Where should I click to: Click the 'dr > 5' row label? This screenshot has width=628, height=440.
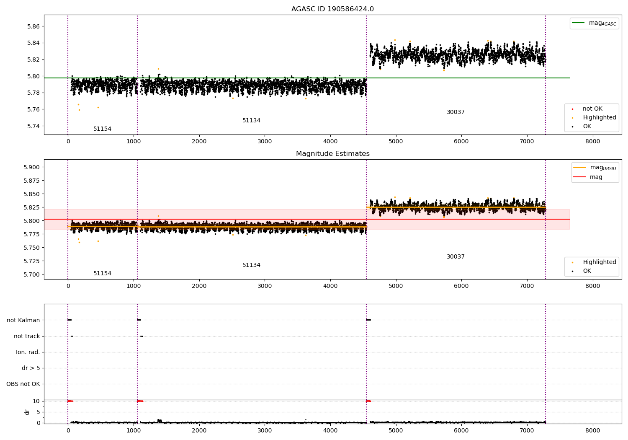click(x=31, y=368)
